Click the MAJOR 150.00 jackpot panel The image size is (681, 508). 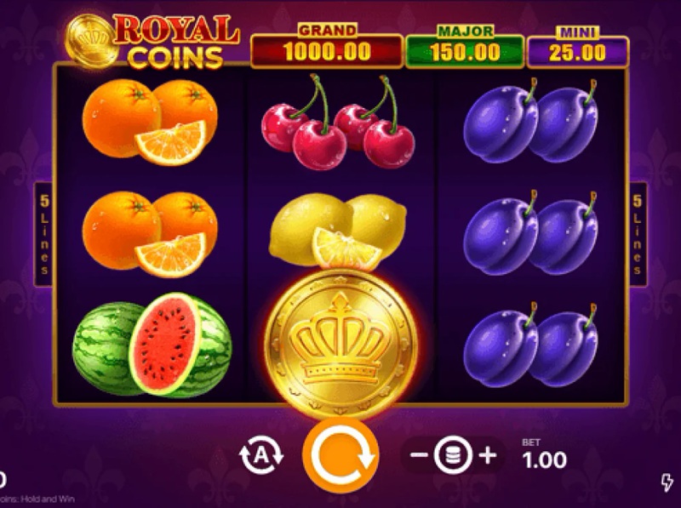(x=465, y=47)
